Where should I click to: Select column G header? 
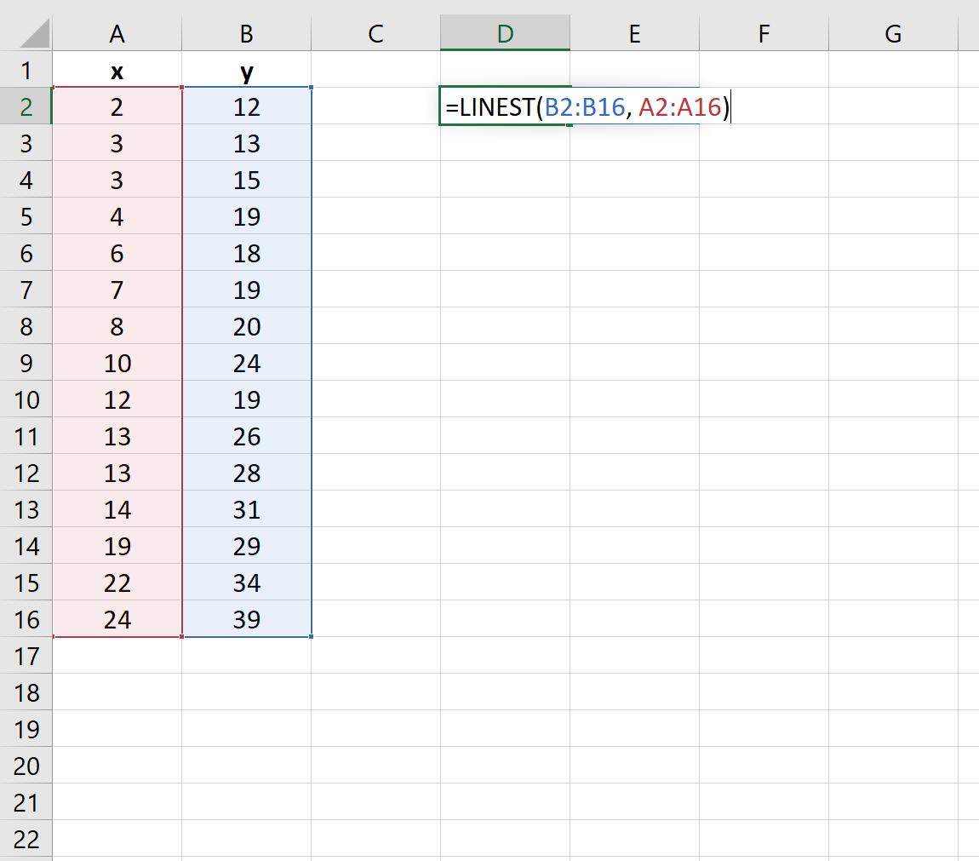click(x=893, y=34)
